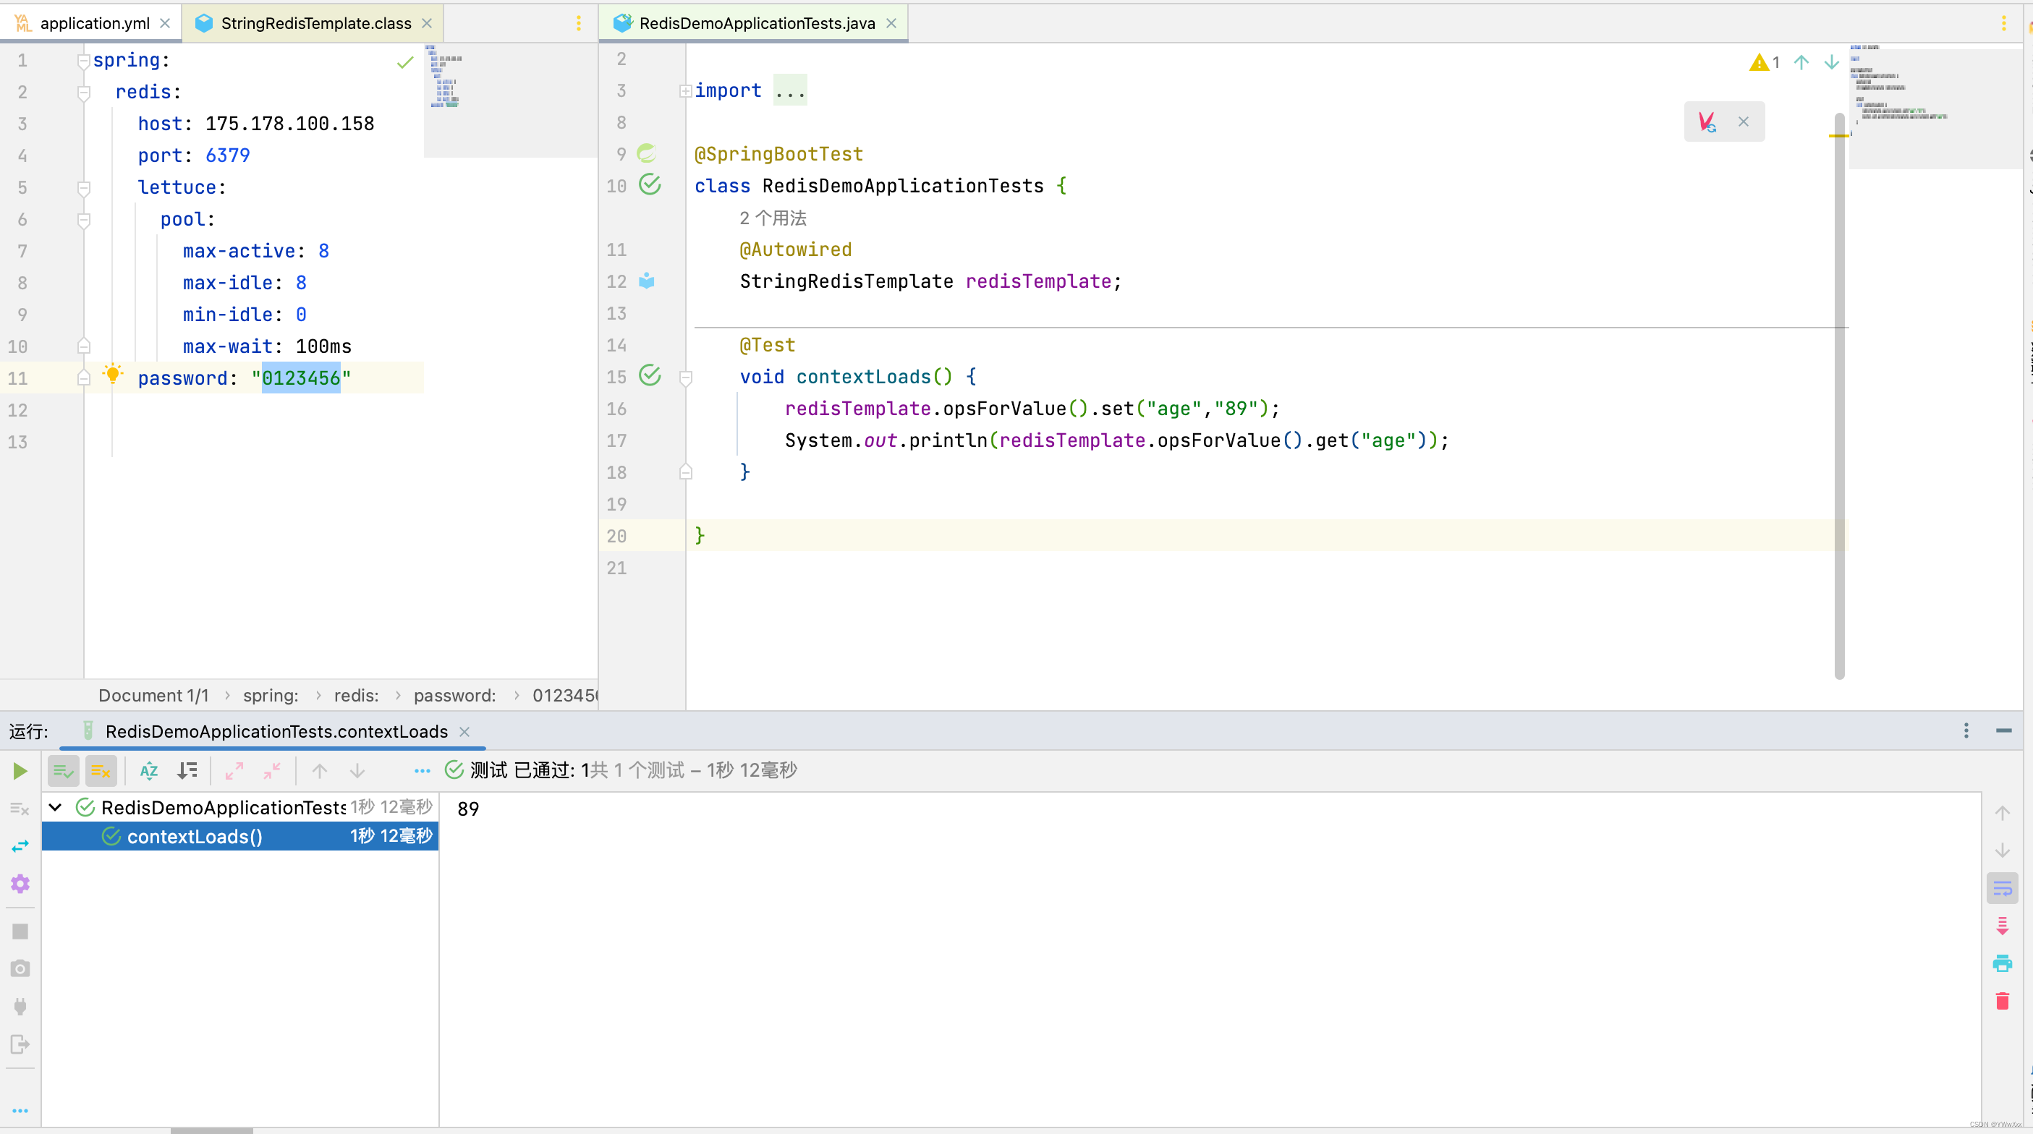Collapse the RedisDemoApplicationTests result tree node
Screen dimensions: 2033x1134
click(55, 807)
